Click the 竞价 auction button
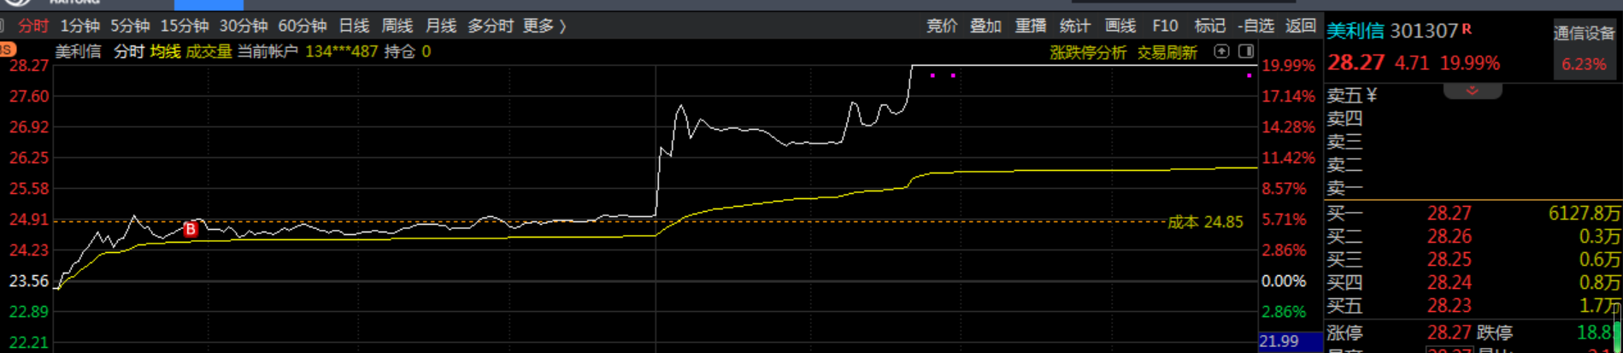The width and height of the screenshot is (1623, 353). [x=942, y=26]
